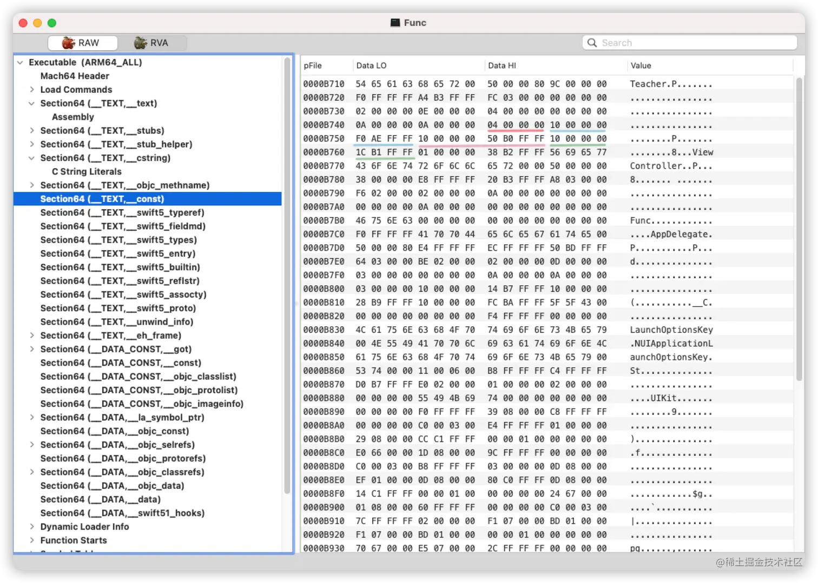Click value '.NUIApplicationL' in Value column
Viewport: 818px width, 583px height.
point(671,344)
